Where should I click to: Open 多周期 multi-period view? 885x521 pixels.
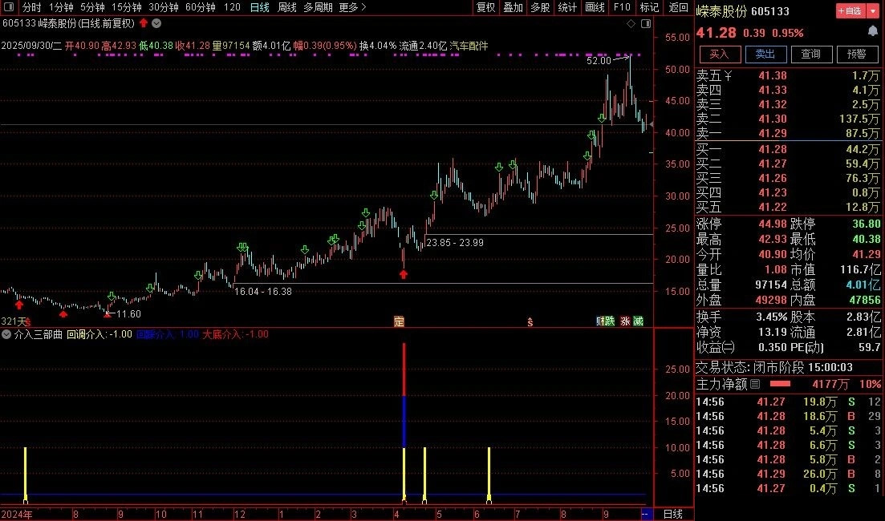[x=318, y=7]
